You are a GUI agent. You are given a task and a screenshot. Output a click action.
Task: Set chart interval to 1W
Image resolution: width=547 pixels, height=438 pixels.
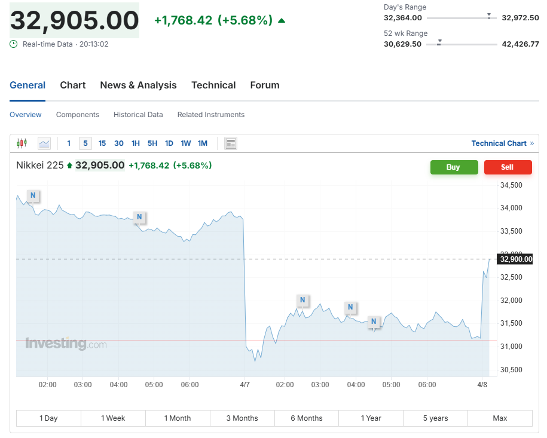[185, 143]
